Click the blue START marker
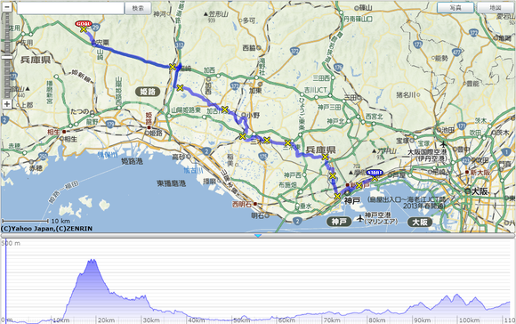The width and height of the screenshot is (516, 324). [x=375, y=173]
